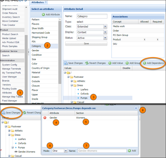Select the Harmonized Code attribute
The height and width of the screenshot is (158, 166).
pyautogui.click(x=44, y=33)
